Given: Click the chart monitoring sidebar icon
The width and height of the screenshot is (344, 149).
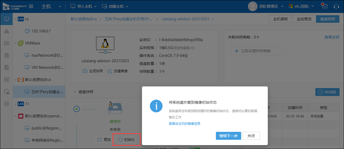Looking at the screenshot, I should point(6,79).
